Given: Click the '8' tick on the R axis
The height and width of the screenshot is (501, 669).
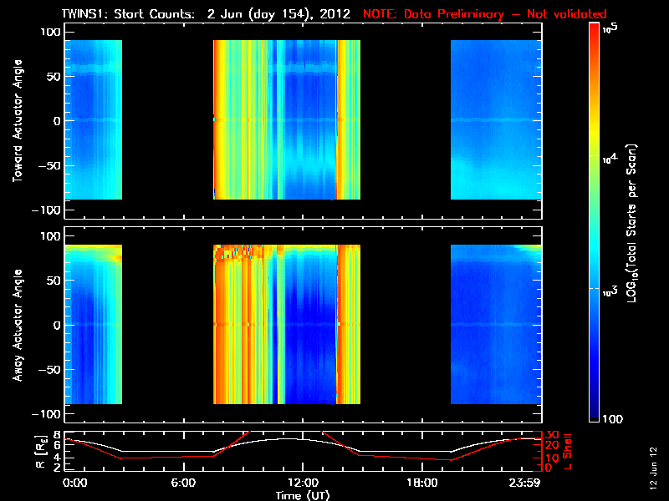Looking at the screenshot, I should coord(57,435).
